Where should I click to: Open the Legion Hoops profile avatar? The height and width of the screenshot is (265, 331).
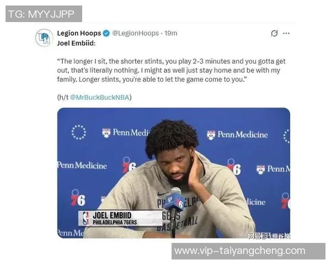44,38
